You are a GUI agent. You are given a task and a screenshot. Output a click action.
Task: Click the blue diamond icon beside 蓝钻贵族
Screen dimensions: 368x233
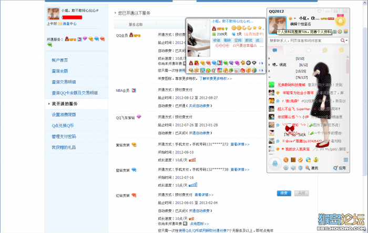(x=134, y=170)
